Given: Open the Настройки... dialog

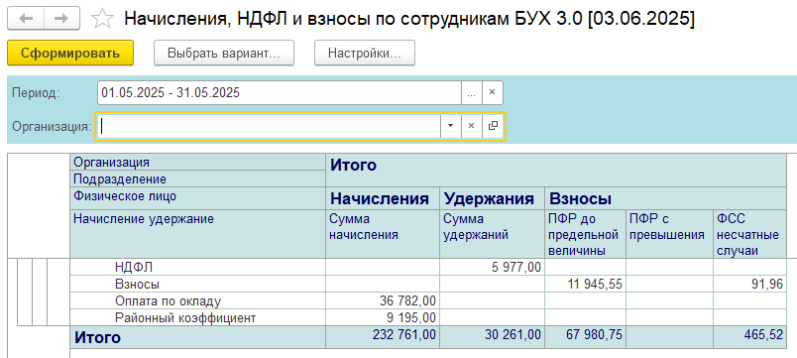Looking at the screenshot, I should 365,53.
